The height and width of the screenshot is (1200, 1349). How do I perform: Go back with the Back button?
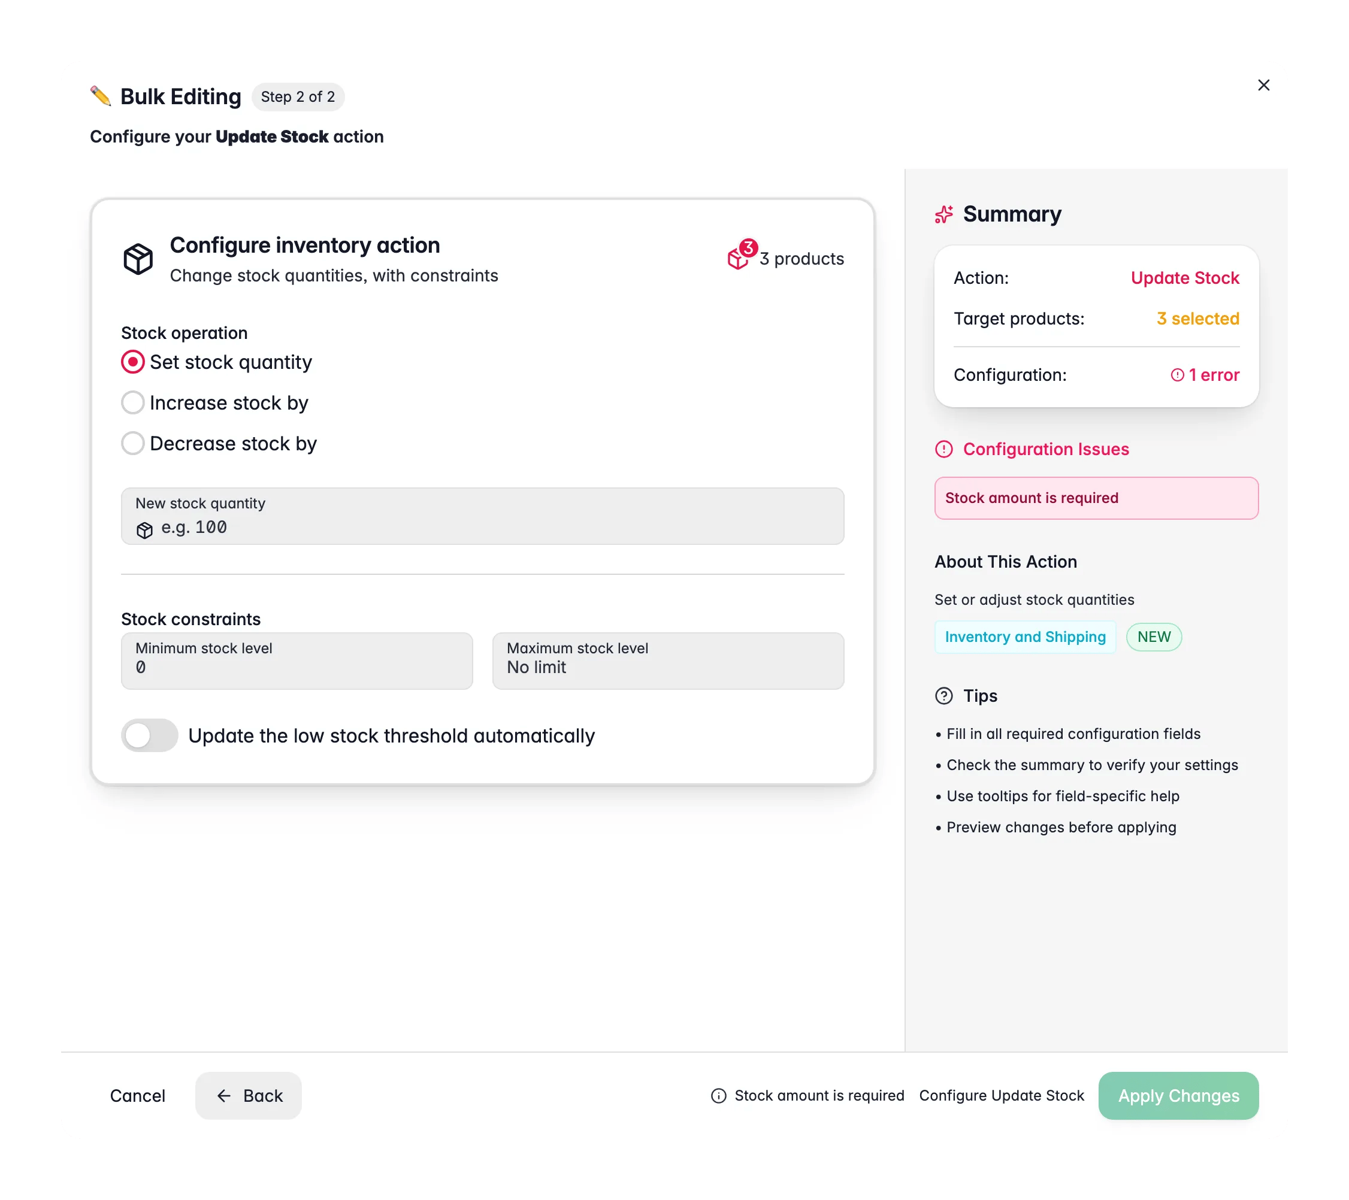coord(249,1096)
